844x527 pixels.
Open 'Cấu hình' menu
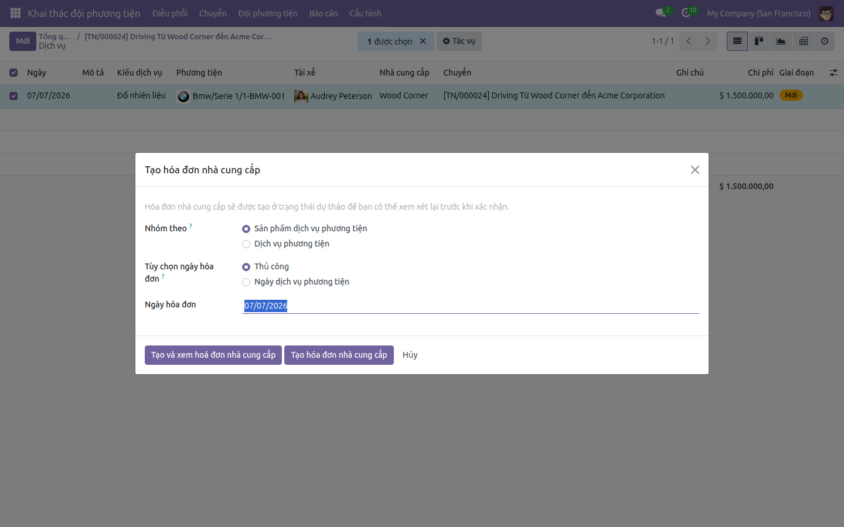pyautogui.click(x=365, y=13)
